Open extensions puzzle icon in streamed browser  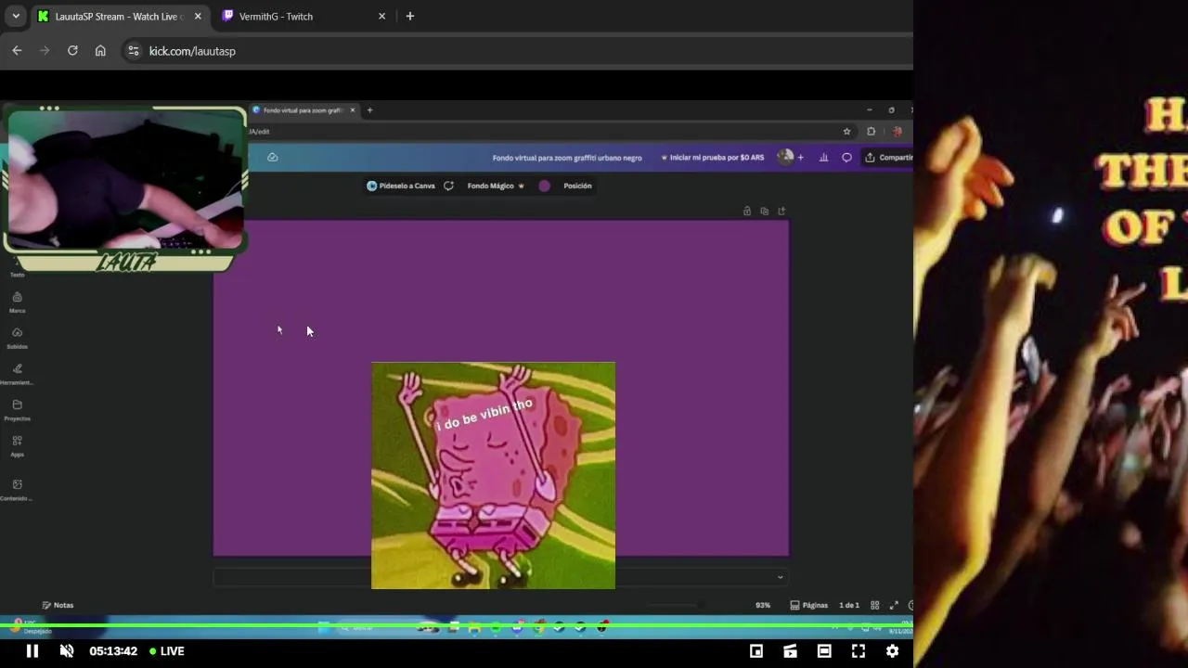click(871, 132)
